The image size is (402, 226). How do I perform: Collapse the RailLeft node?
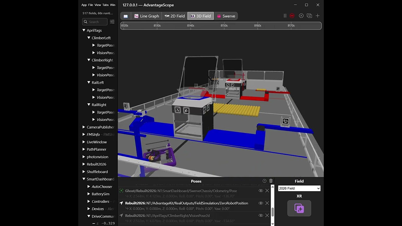pos(89,83)
